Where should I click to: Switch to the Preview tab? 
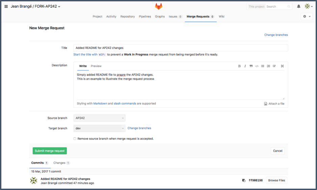point(96,66)
